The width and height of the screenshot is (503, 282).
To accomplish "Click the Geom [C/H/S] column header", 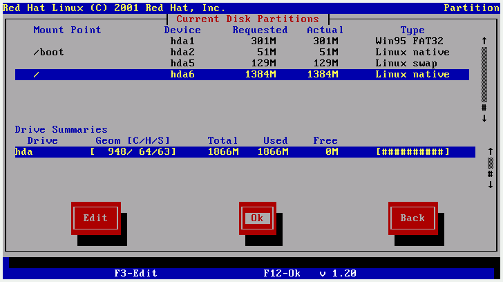I will pos(133,140).
